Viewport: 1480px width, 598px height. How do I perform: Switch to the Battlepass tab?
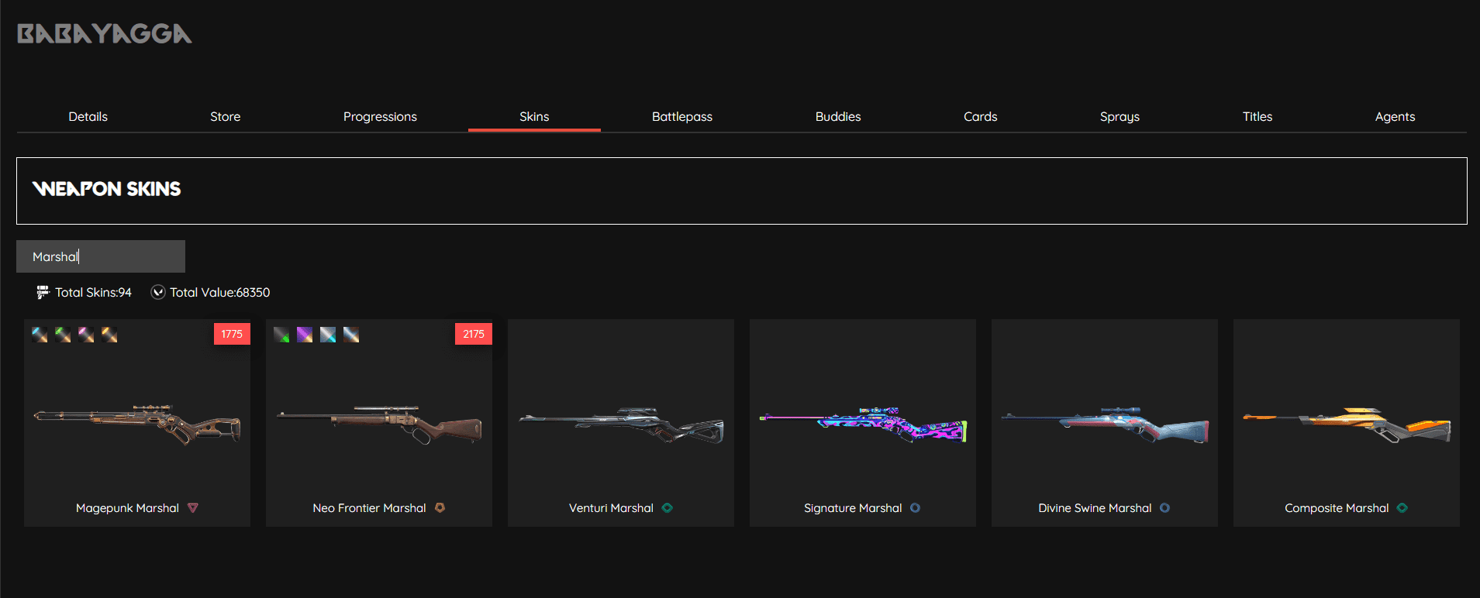[681, 117]
